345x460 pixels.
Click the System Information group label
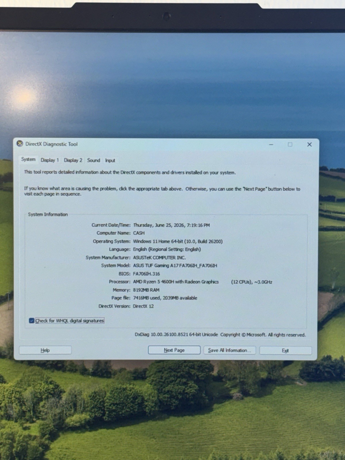[48, 214]
